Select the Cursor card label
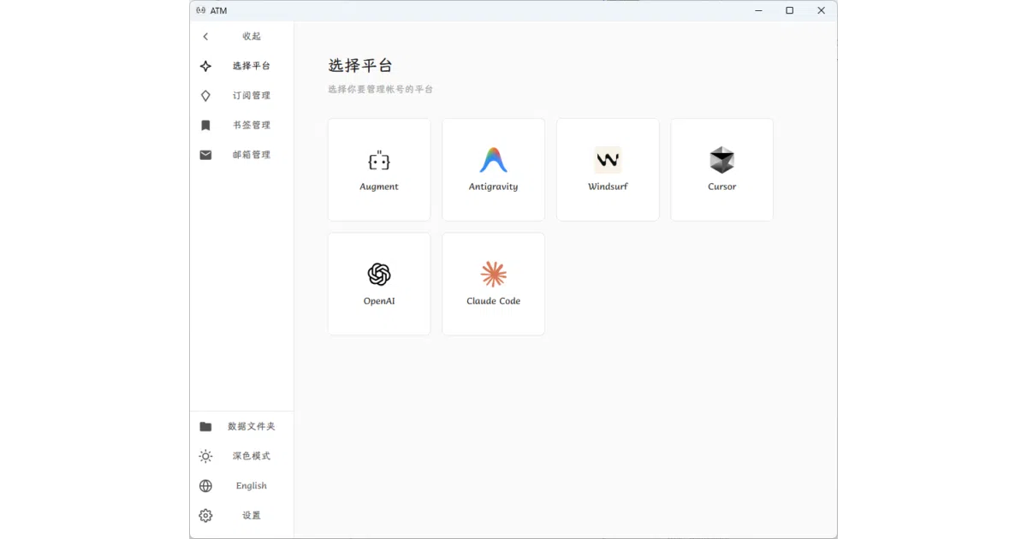Image resolution: width=1027 pixels, height=539 pixels. tap(722, 187)
